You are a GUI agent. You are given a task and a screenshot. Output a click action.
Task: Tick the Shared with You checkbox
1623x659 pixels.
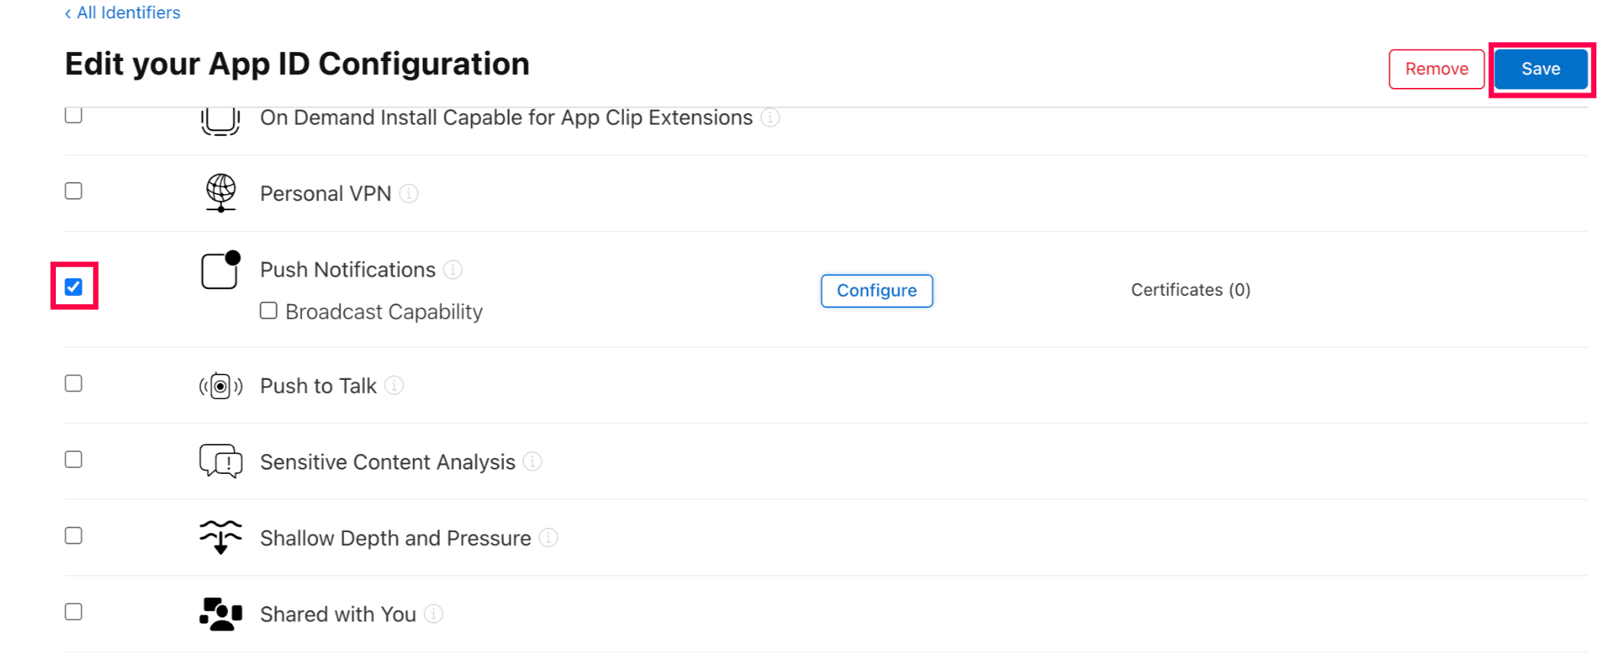[x=73, y=612]
